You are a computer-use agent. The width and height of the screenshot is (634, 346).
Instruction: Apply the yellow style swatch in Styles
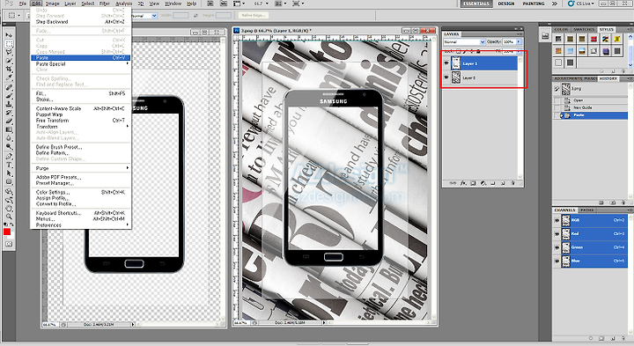pyautogui.click(x=617, y=40)
